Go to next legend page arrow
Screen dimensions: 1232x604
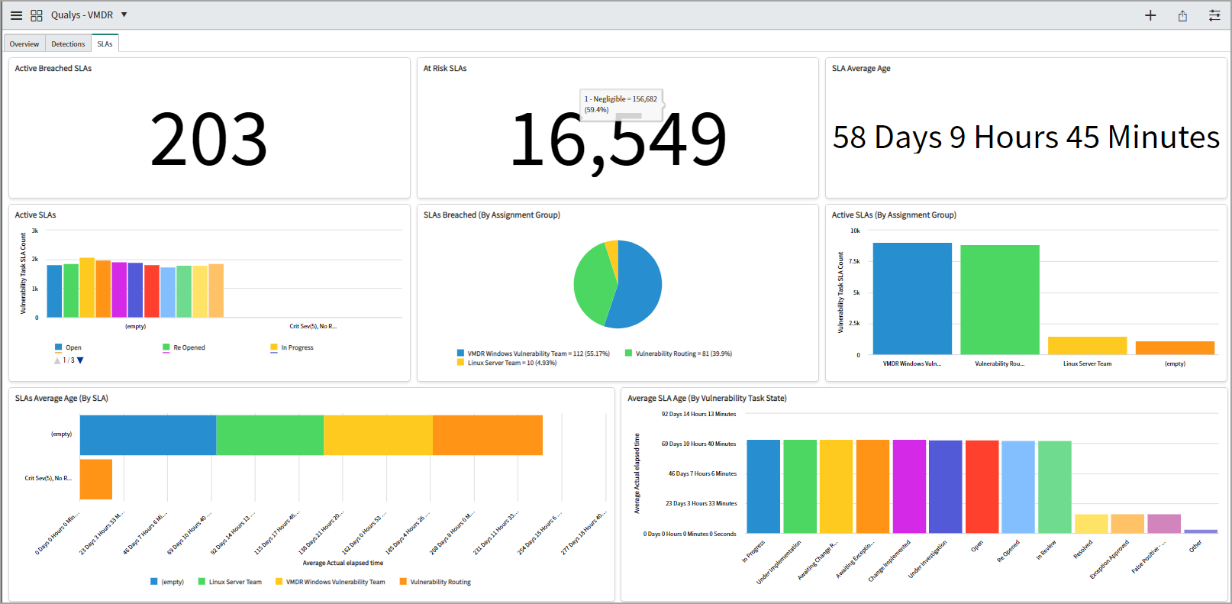(80, 360)
